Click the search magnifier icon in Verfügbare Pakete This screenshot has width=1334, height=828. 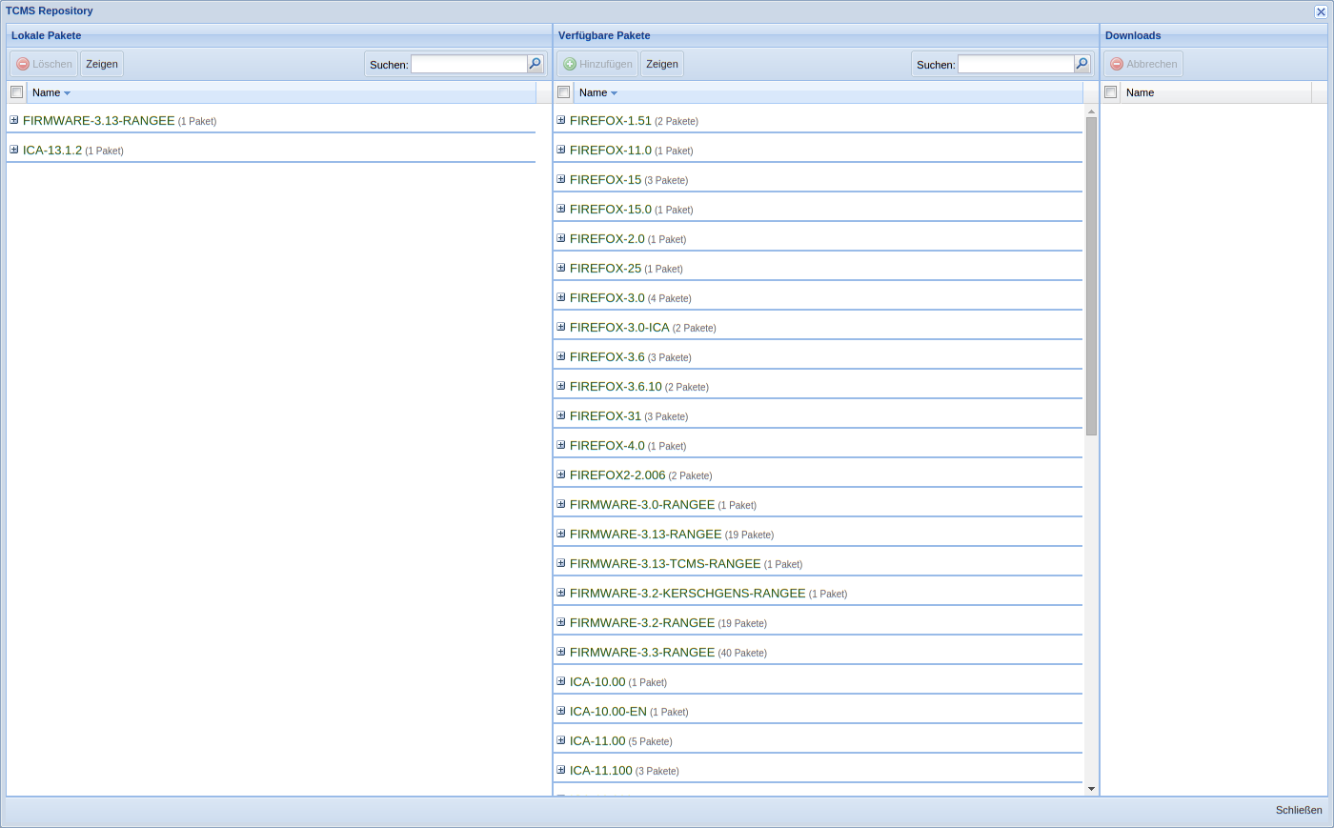click(1081, 64)
